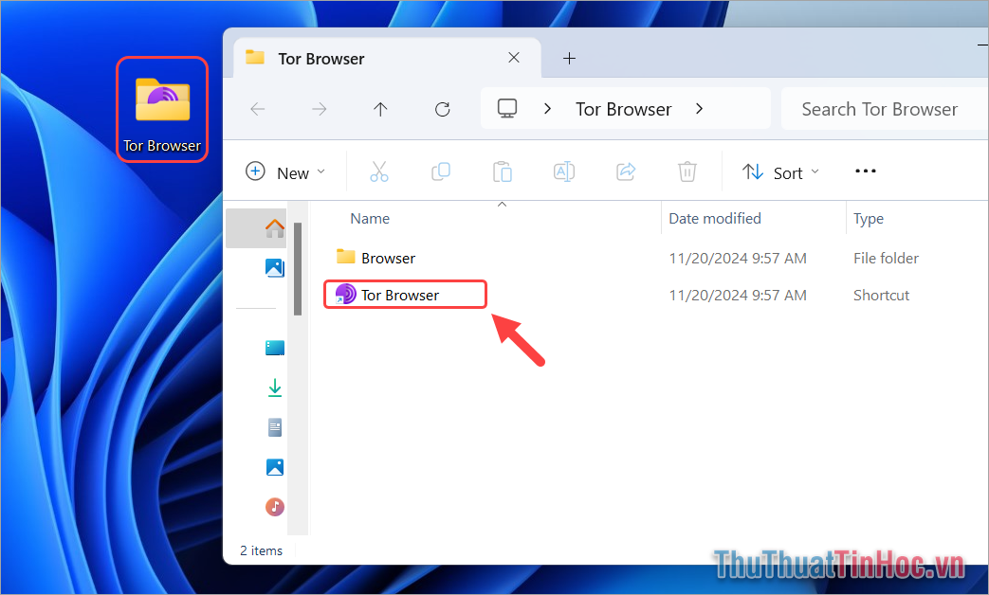Go up one folder level
The width and height of the screenshot is (989, 595).
(x=380, y=109)
